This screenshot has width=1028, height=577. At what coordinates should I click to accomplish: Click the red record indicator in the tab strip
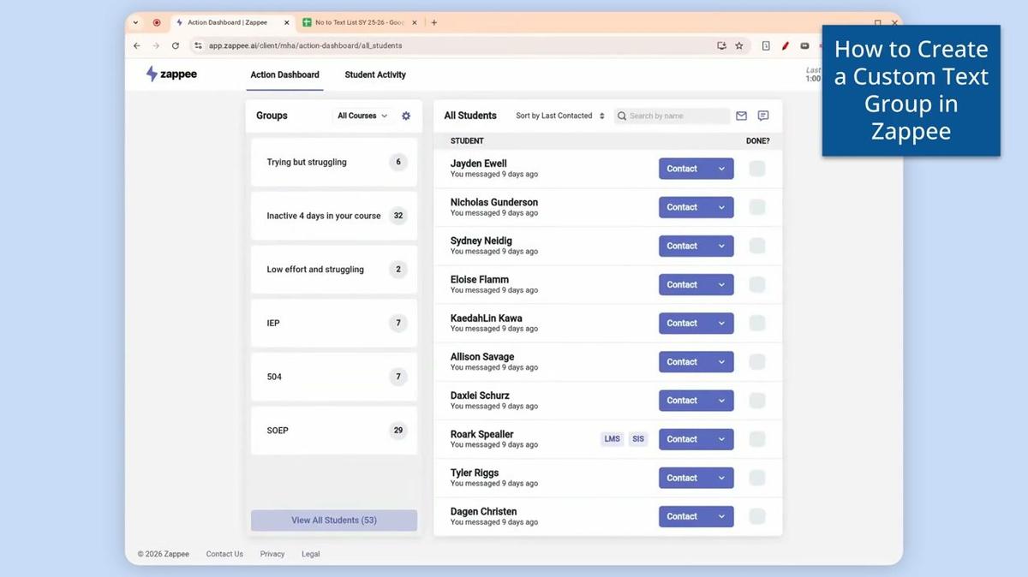[157, 22]
